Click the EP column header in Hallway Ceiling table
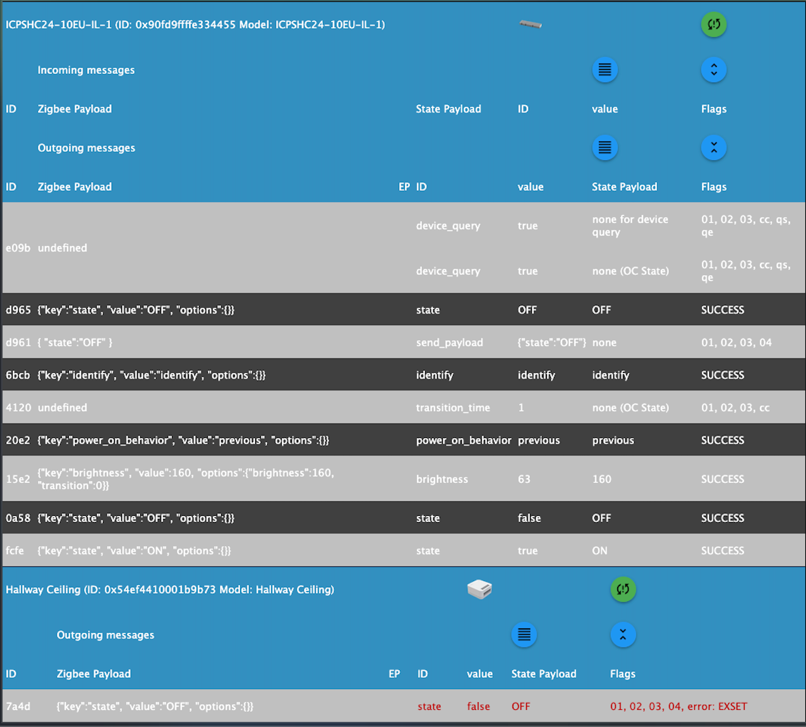 point(394,674)
